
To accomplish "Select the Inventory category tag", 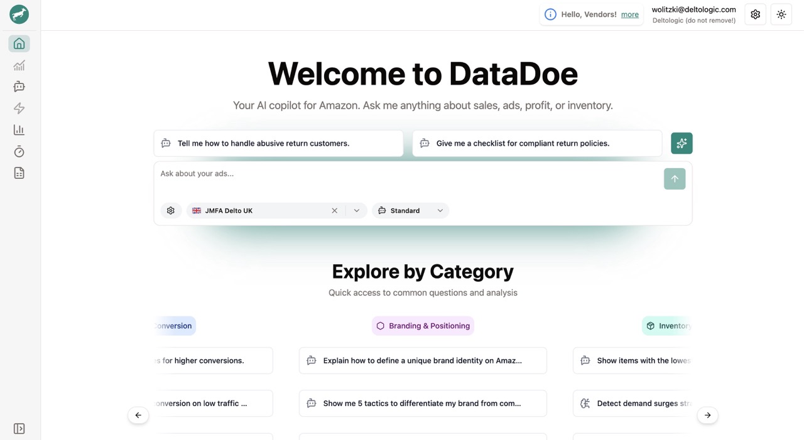I will [x=667, y=326].
